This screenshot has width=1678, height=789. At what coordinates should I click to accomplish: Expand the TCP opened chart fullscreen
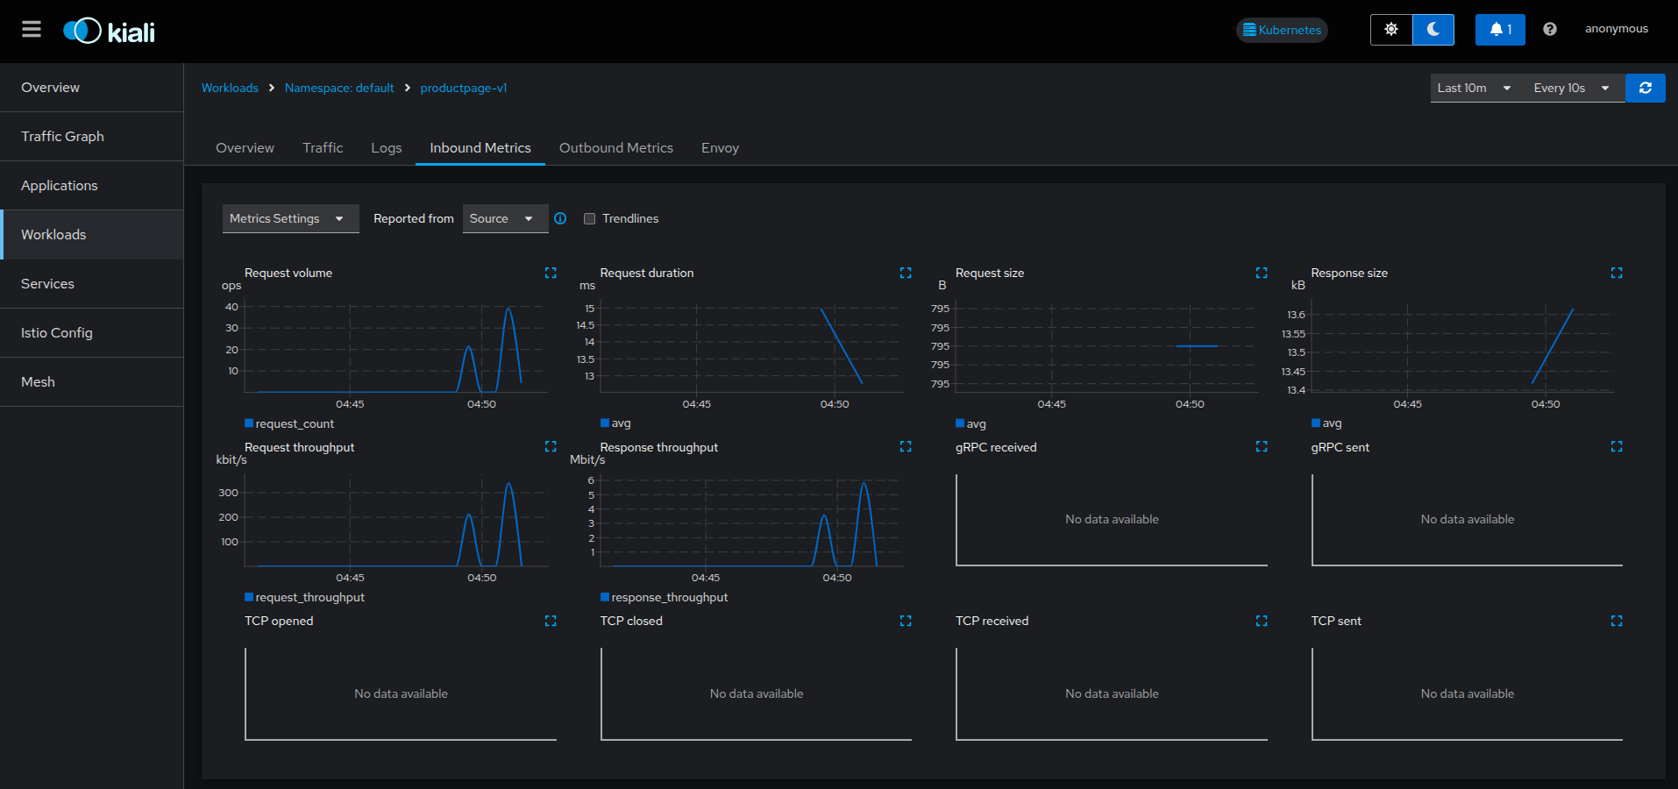tap(551, 621)
